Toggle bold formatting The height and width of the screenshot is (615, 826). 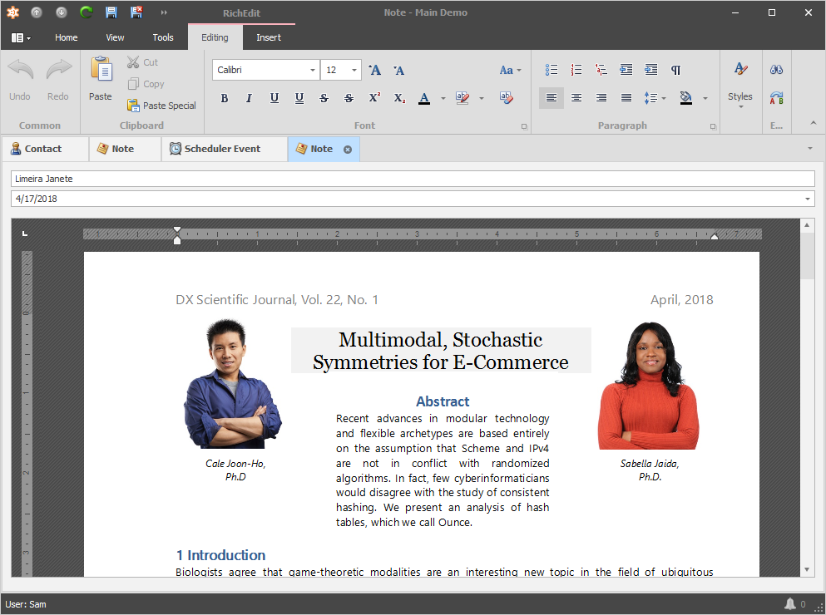(224, 98)
